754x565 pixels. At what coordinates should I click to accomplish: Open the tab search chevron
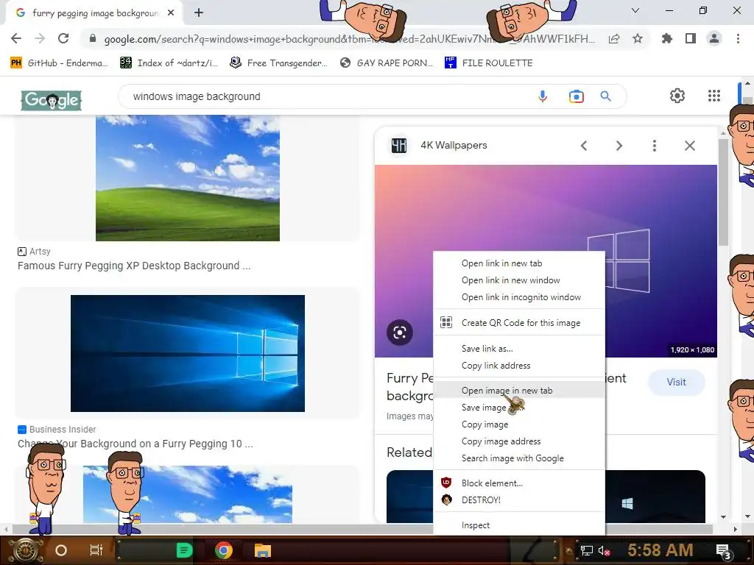click(635, 10)
